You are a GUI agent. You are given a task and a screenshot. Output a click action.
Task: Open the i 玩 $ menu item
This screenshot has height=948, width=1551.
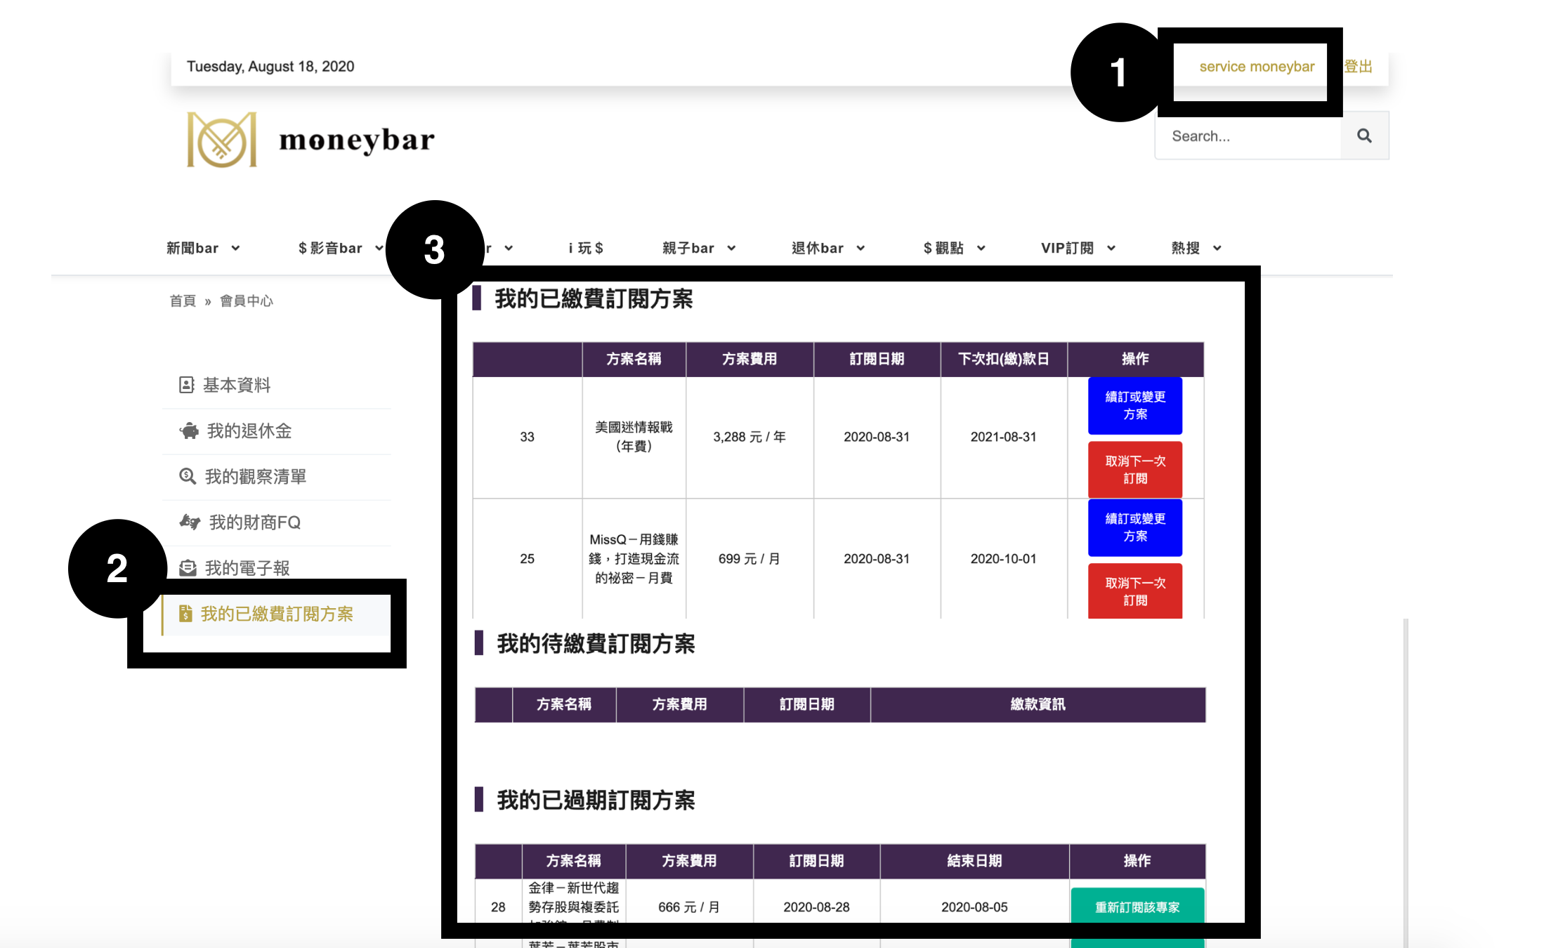click(x=586, y=248)
